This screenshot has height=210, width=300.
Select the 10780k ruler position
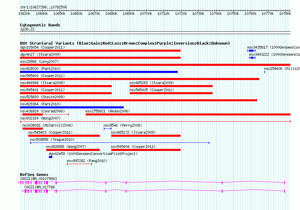tap(285, 14)
